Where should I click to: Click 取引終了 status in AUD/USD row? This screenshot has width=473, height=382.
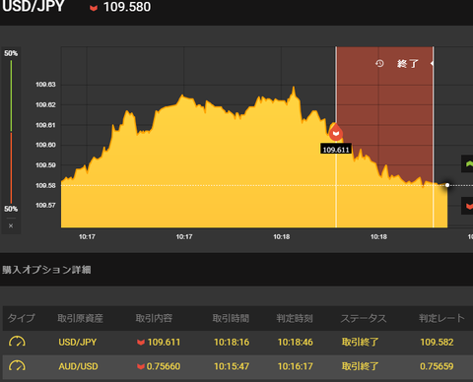pos(361,366)
